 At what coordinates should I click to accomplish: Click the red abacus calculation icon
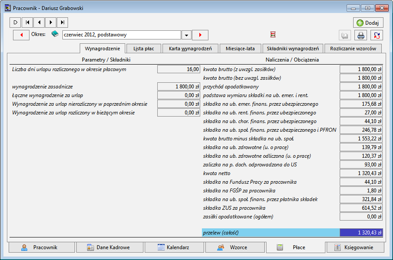tap(273, 35)
